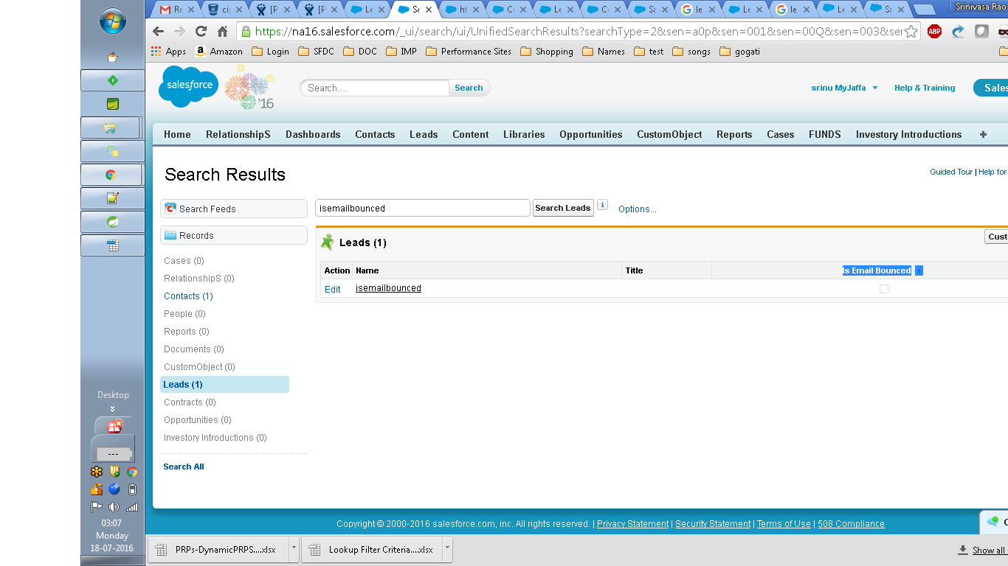Screen dimensions: 1008x566
Task: Switch to the Gmail browser tab
Action: 177,10
